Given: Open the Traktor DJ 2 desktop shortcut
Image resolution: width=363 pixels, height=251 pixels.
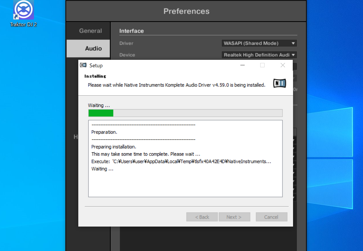Looking at the screenshot, I should pos(24,14).
